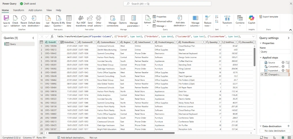Click the sort ascending A-Z icon

coord(217,17)
